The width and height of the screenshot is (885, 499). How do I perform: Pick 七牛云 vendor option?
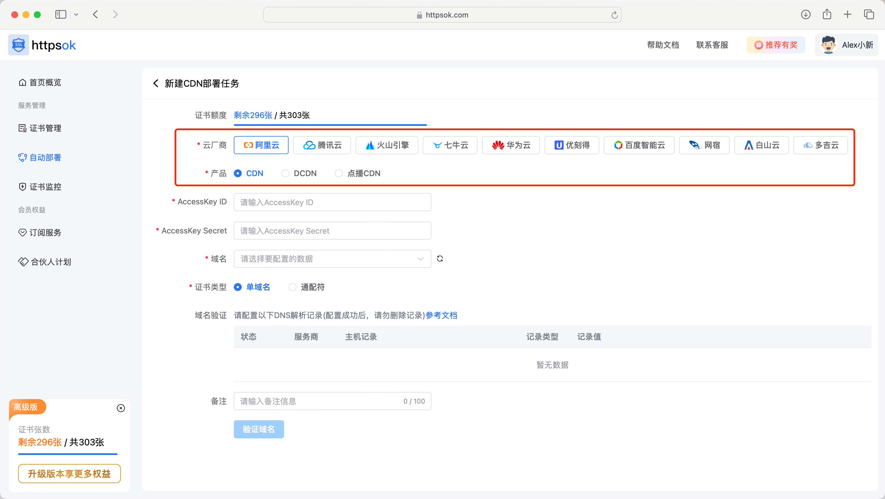click(x=450, y=145)
